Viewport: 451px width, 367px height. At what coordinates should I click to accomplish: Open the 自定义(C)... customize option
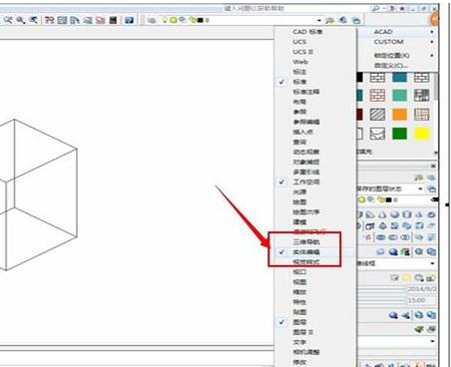[x=397, y=66]
